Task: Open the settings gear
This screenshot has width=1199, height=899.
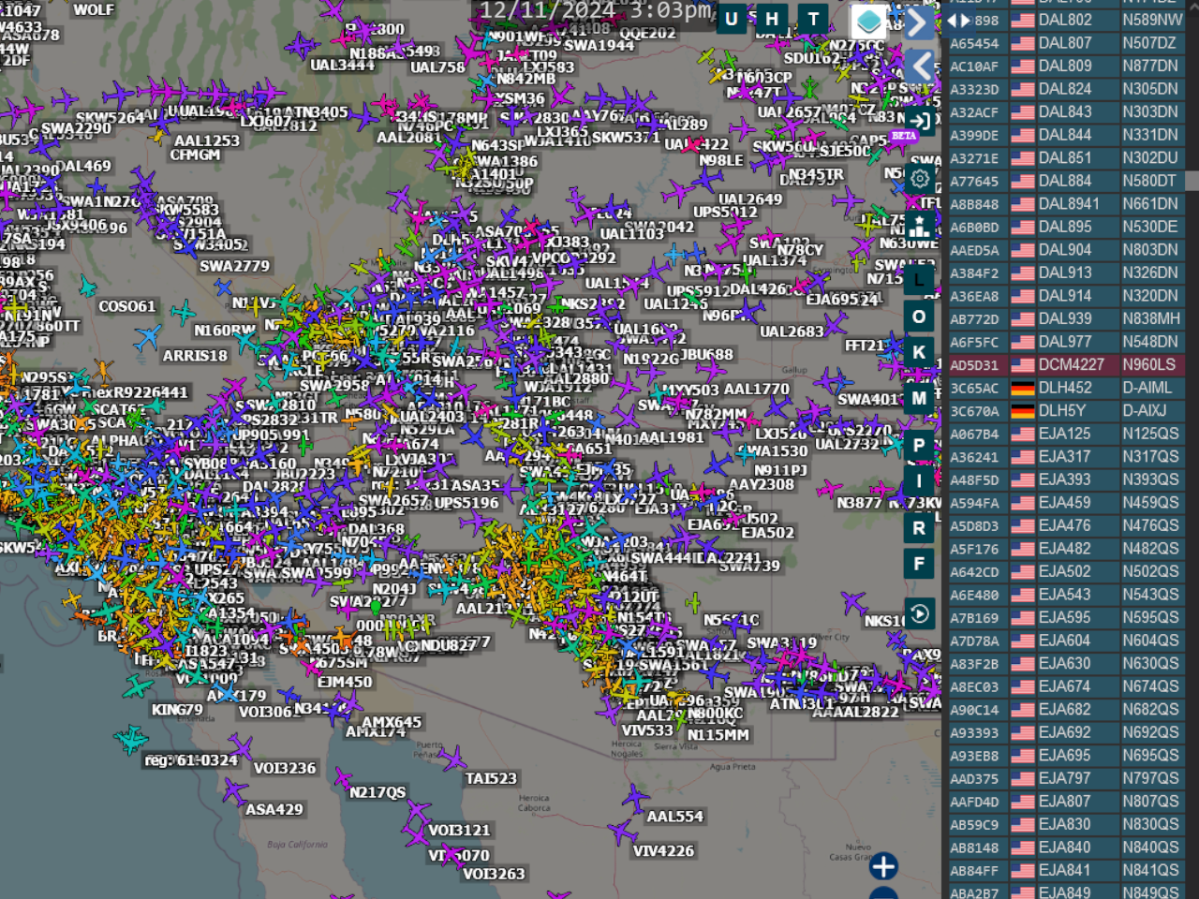Action: (920, 178)
